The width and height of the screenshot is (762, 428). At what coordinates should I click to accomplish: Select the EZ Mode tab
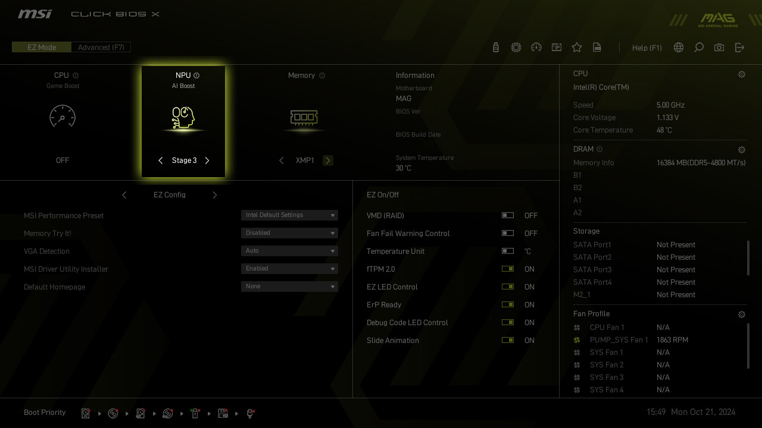pyautogui.click(x=42, y=48)
